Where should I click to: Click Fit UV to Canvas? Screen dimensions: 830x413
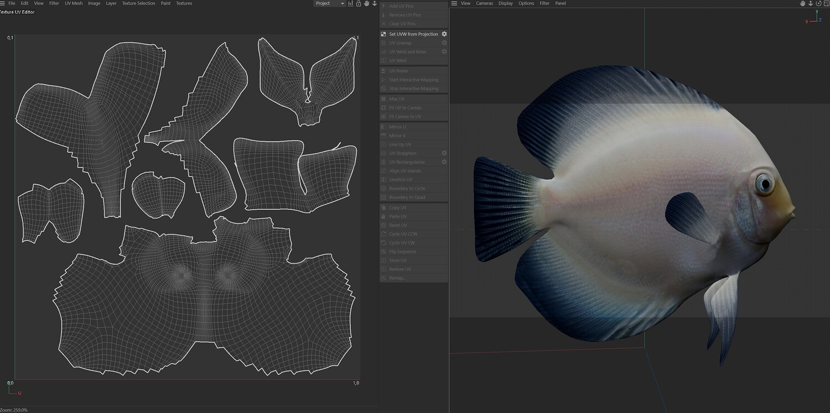coord(414,108)
